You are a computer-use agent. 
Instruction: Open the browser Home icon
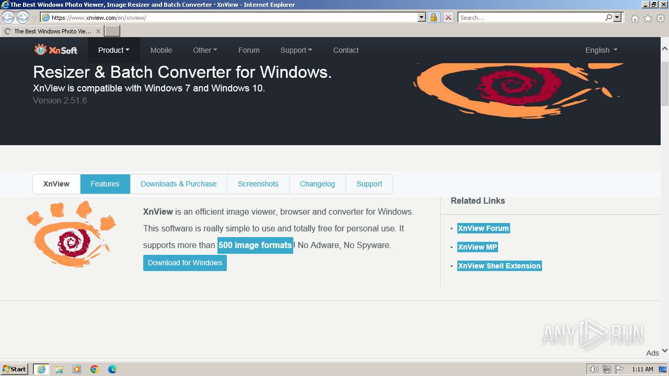point(635,18)
